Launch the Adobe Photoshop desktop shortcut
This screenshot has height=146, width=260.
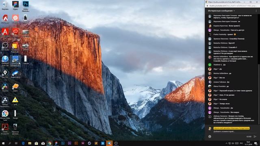26,6
